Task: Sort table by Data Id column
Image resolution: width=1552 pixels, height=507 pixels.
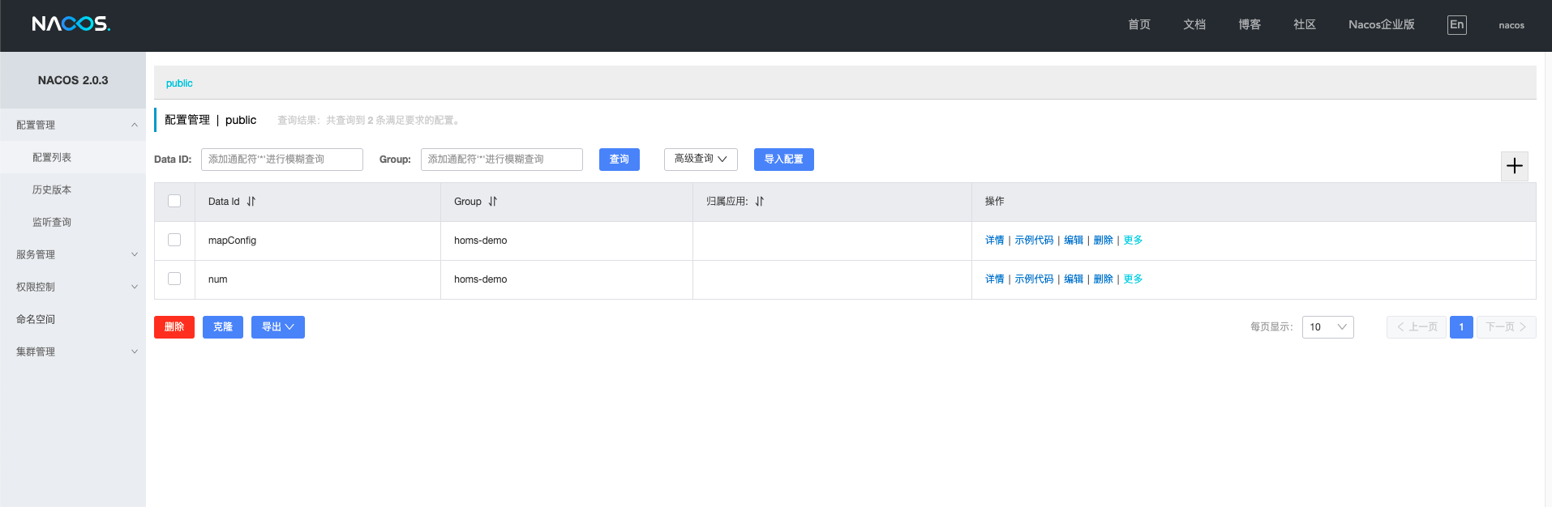Action: coord(251,202)
